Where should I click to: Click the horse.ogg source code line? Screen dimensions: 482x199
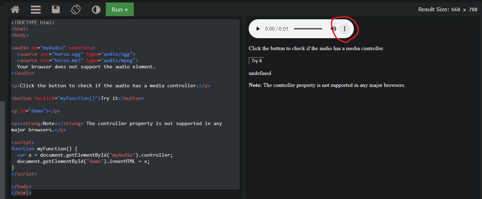pyautogui.click(x=76, y=54)
